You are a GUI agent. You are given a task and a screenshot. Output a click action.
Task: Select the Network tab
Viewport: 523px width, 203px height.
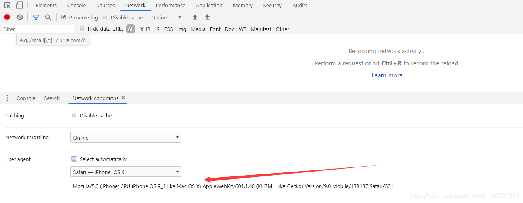click(x=135, y=5)
